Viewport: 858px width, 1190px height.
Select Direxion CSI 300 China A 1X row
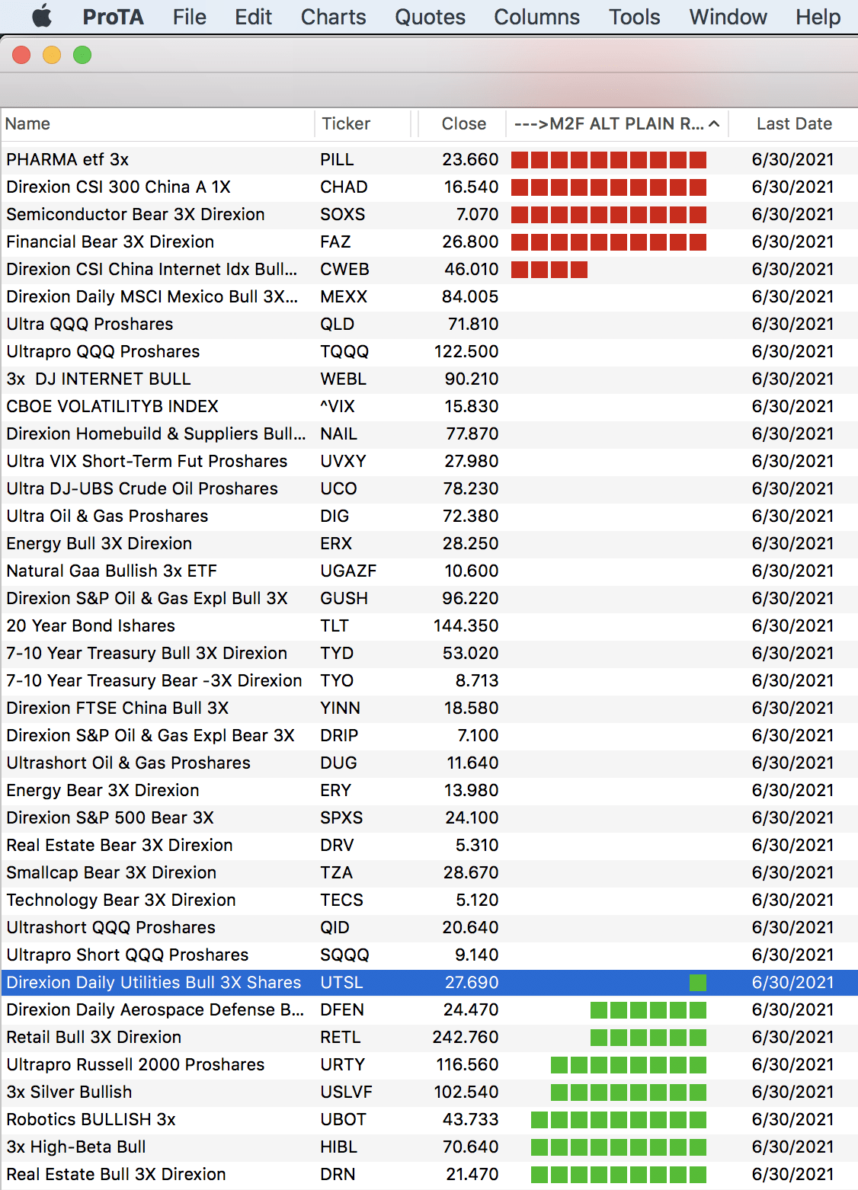pyautogui.click(x=429, y=187)
